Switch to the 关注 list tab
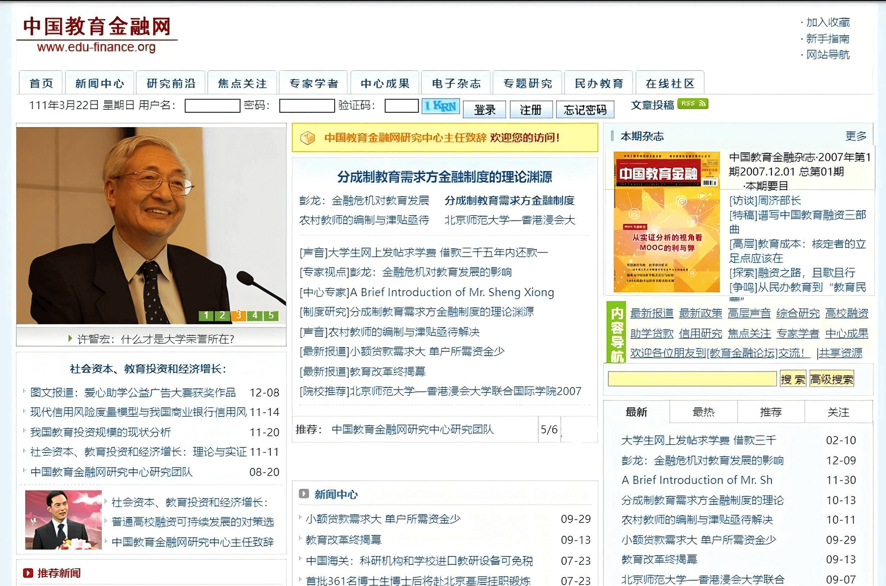Viewport: 886px width, 586px height. tap(838, 412)
